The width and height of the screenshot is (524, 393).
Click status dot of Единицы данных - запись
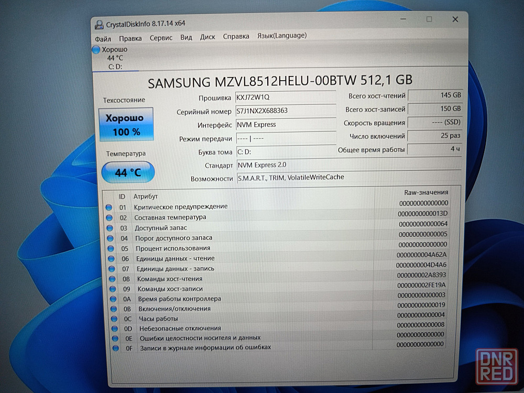click(112, 269)
